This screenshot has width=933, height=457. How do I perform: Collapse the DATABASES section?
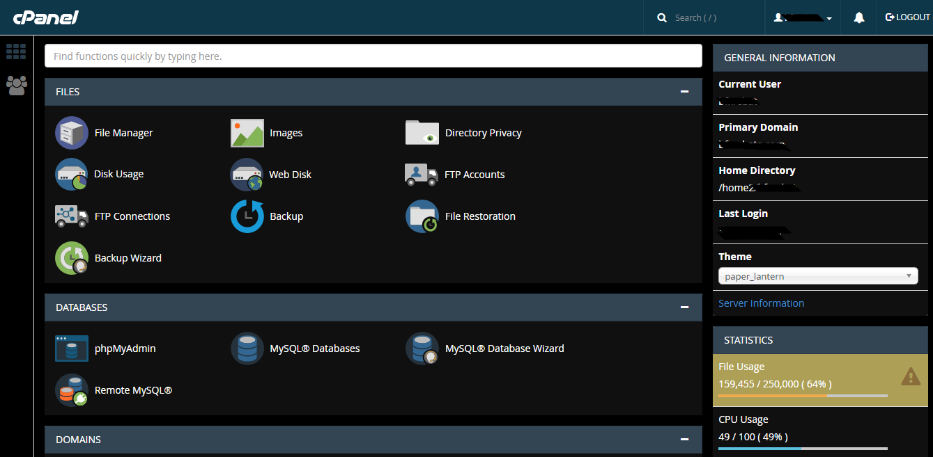(685, 307)
